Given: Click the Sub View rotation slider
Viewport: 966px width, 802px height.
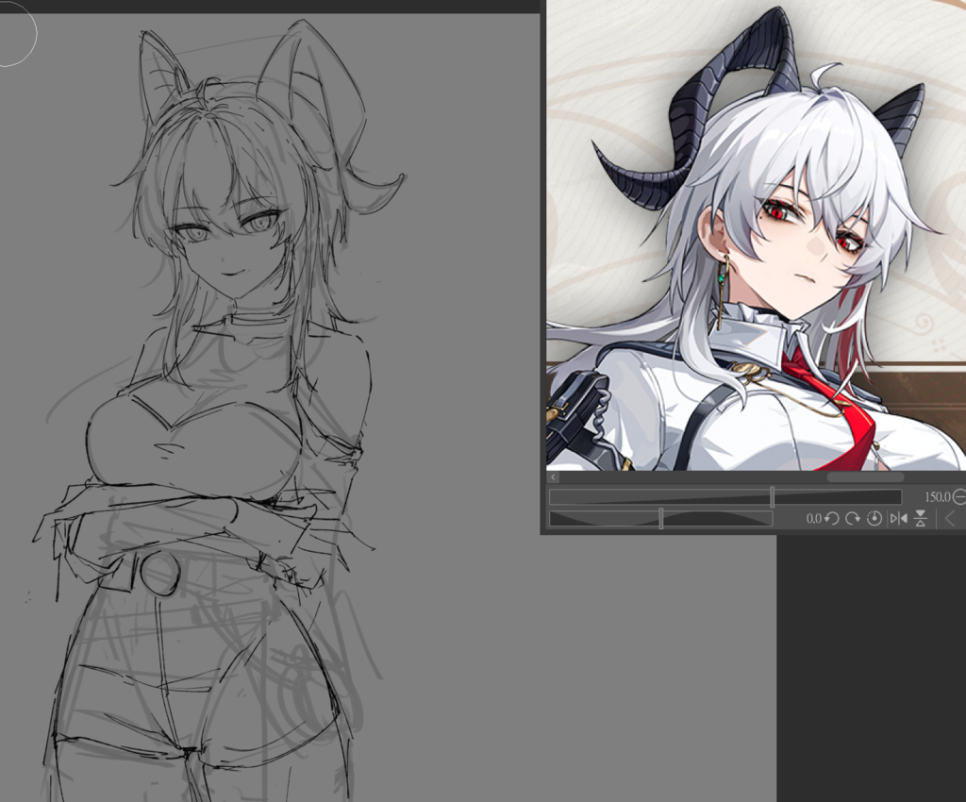Looking at the screenshot, I should click(660, 519).
